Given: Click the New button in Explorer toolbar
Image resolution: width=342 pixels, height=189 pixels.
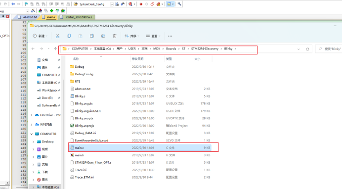Looking at the screenshot, I should click(x=40, y=36).
